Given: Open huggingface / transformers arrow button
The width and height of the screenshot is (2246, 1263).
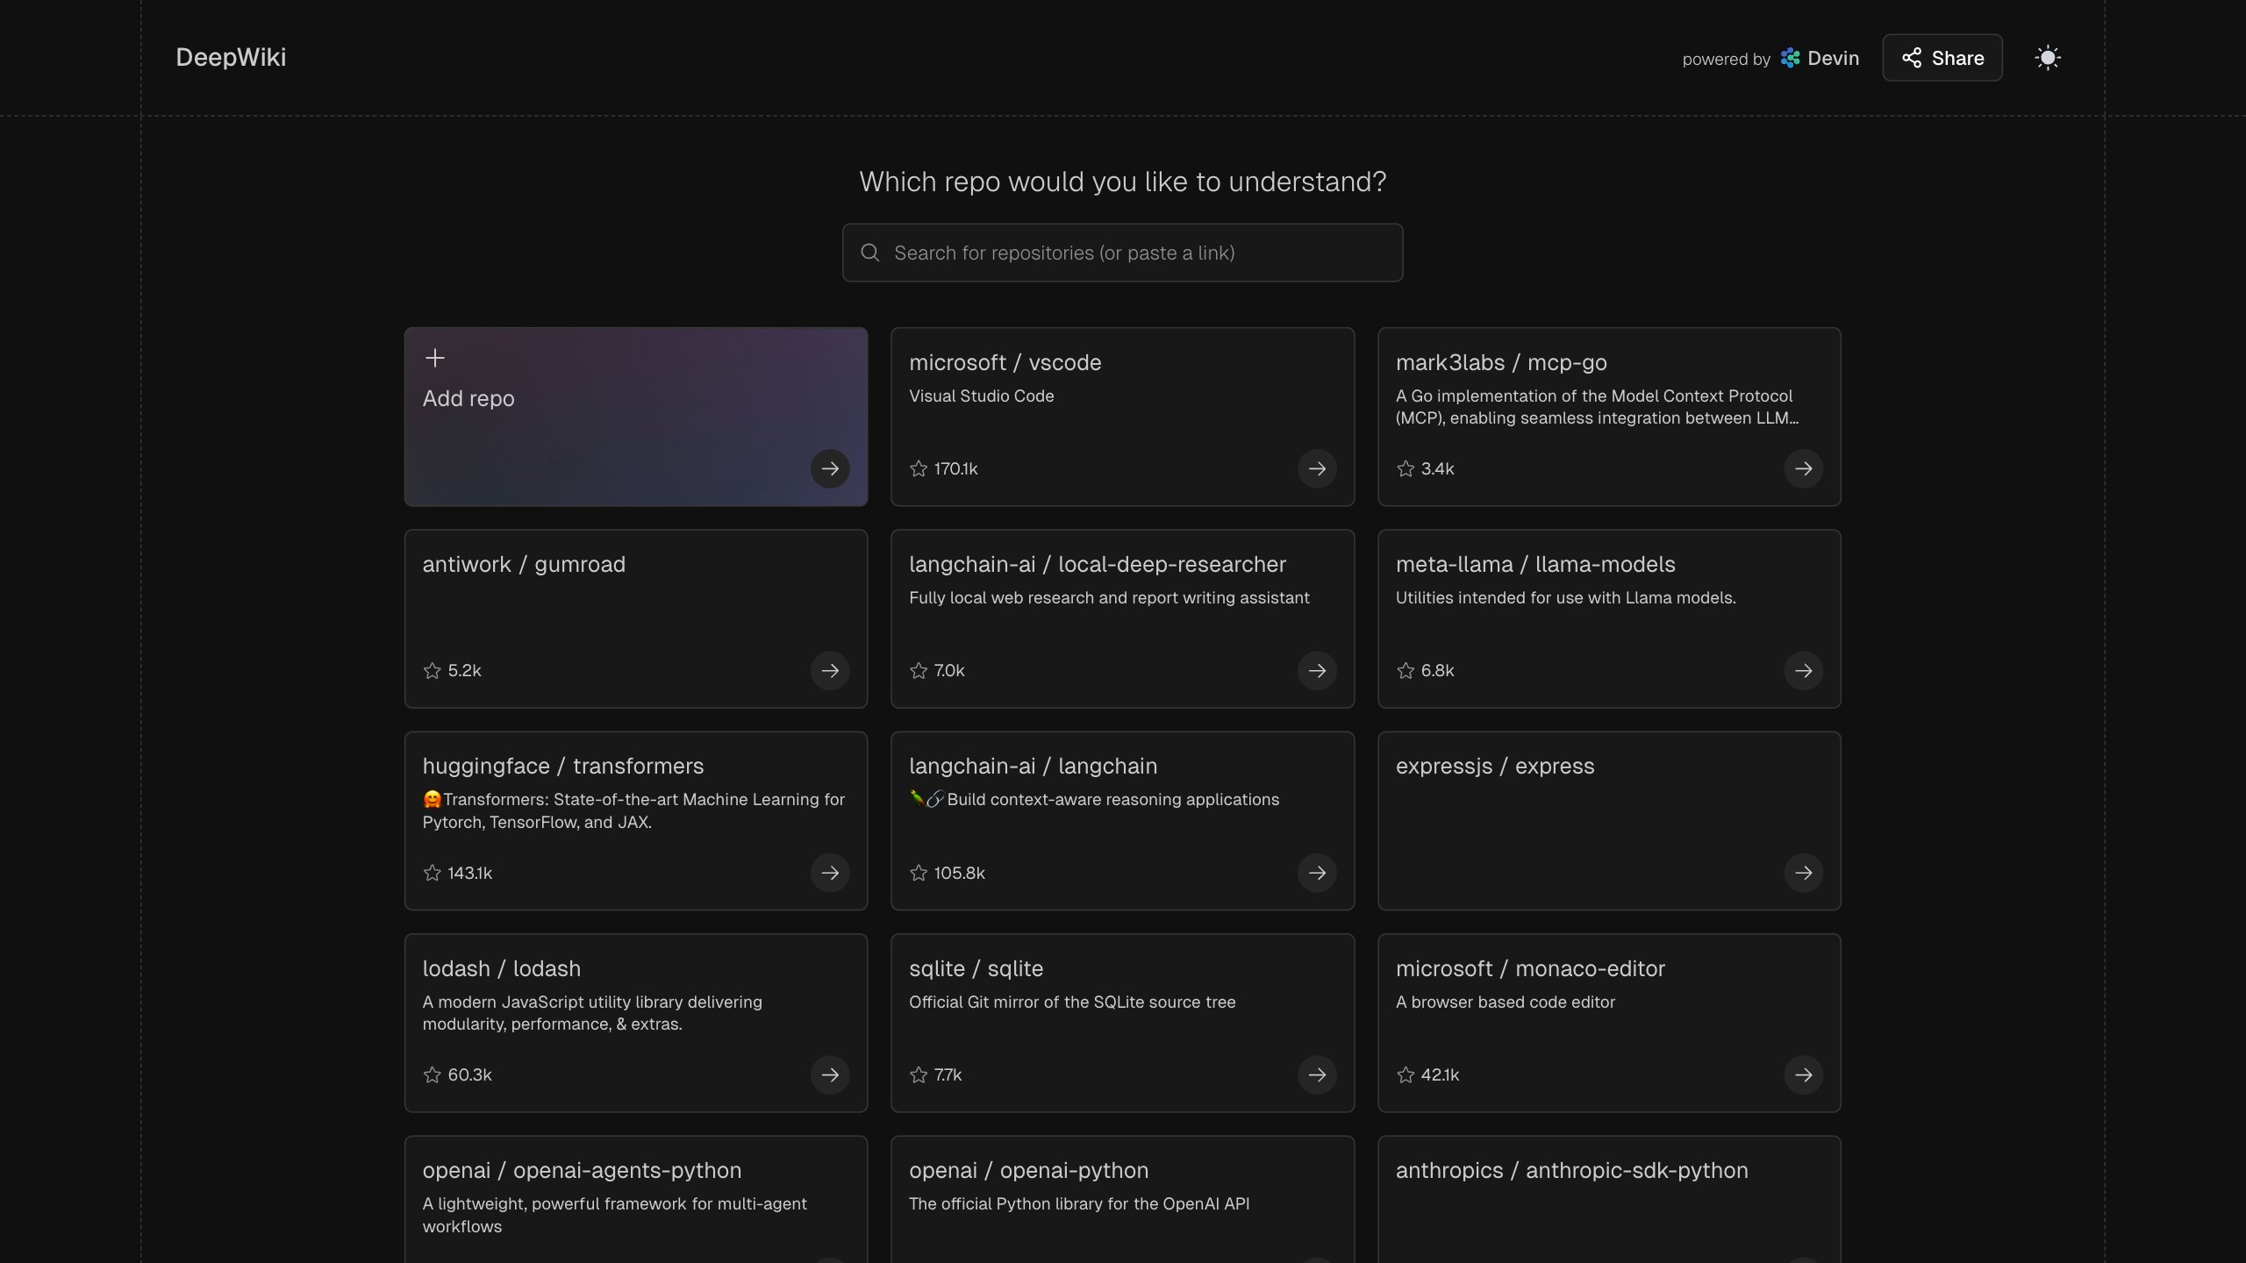Looking at the screenshot, I should pos(829,873).
